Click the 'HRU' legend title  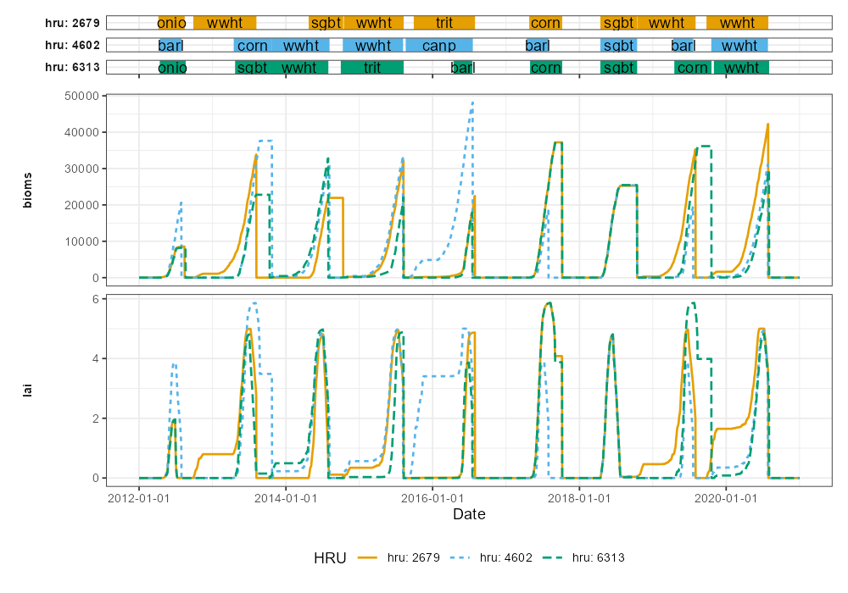tap(330, 557)
